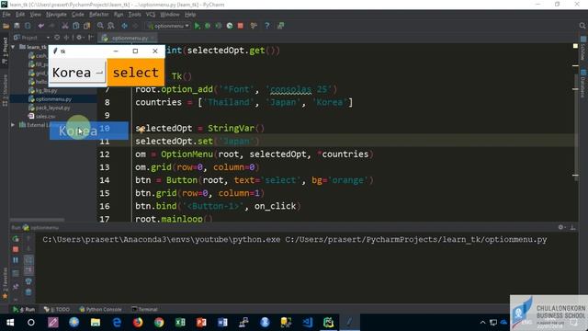Open Run panel settings gear

click(x=561, y=227)
